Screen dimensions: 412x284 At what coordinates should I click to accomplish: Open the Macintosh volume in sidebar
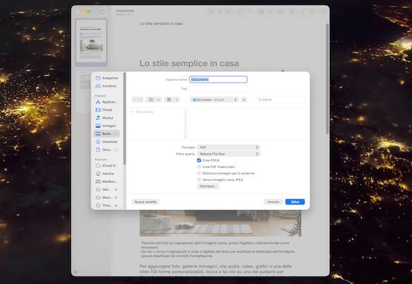click(x=107, y=198)
